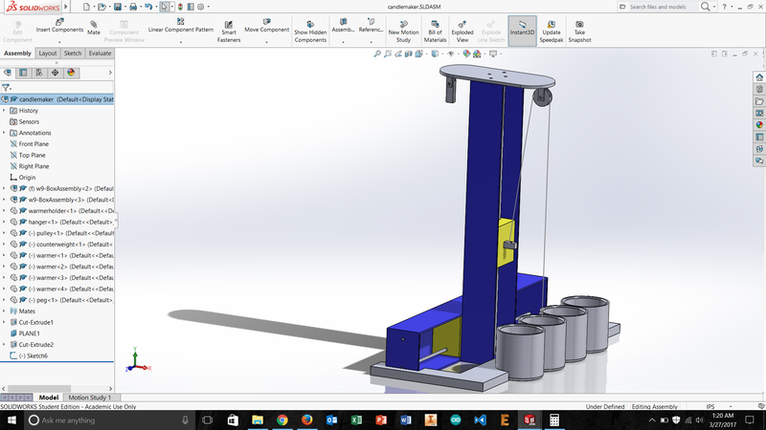
Task: Expand the Mates folder in tree
Action: tap(4, 311)
